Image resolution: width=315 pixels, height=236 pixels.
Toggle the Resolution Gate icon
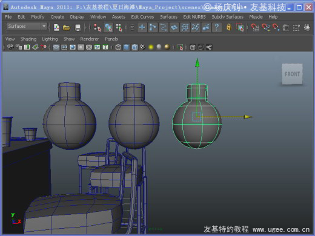click(x=73, y=47)
